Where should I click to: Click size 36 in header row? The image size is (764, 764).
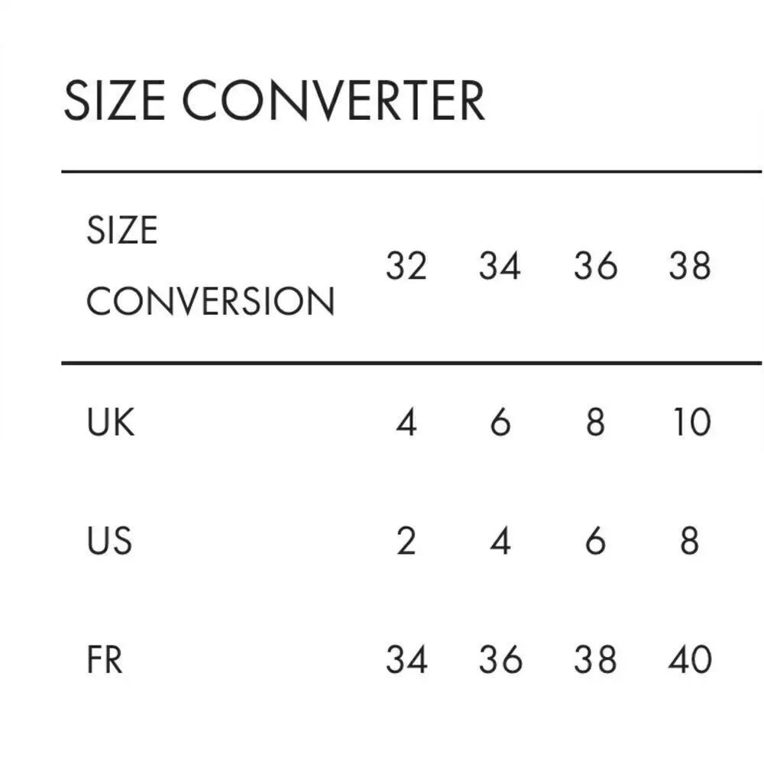(x=595, y=266)
